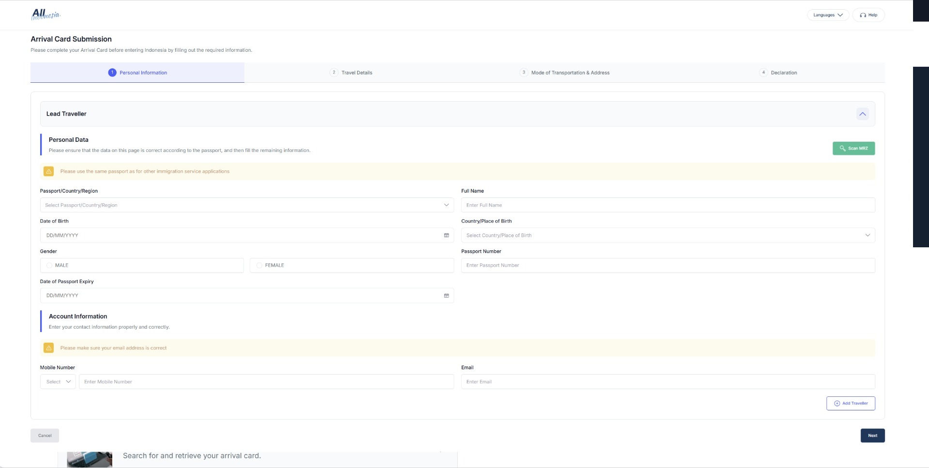Open Passport/Country/Region dropdown

pyautogui.click(x=247, y=205)
